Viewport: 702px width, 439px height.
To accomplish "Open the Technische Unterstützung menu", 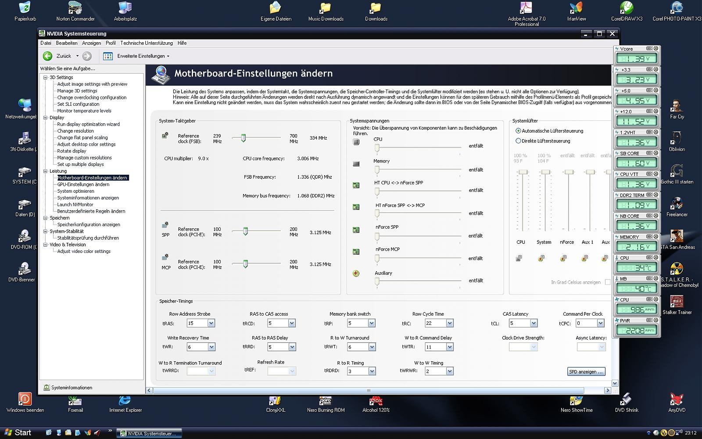I will click(x=147, y=43).
